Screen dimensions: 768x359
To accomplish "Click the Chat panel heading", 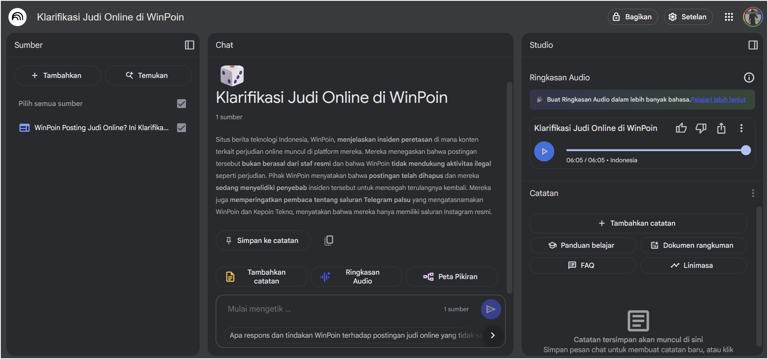I will tap(224, 45).
